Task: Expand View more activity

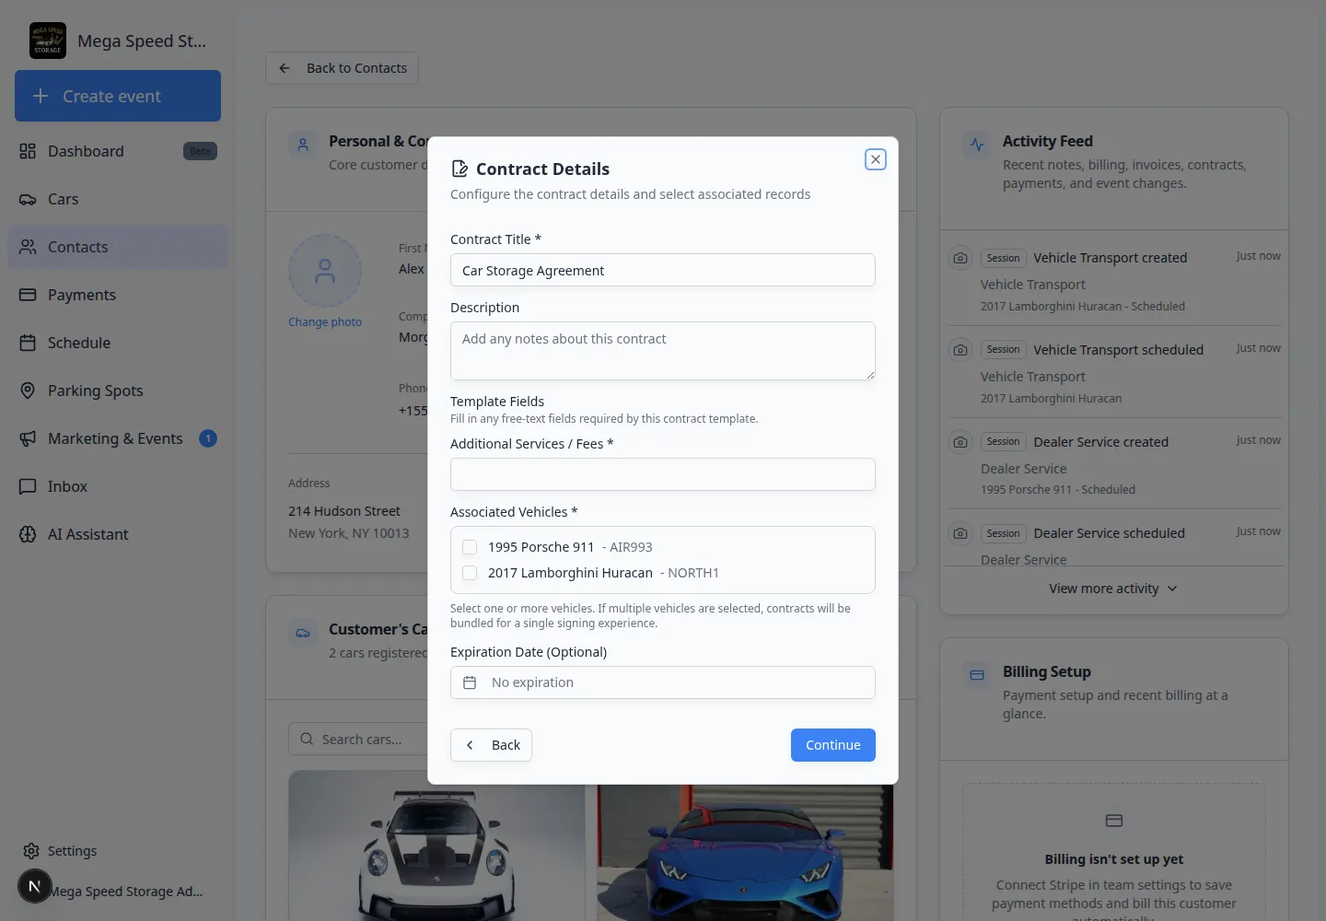Action: click(1113, 589)
